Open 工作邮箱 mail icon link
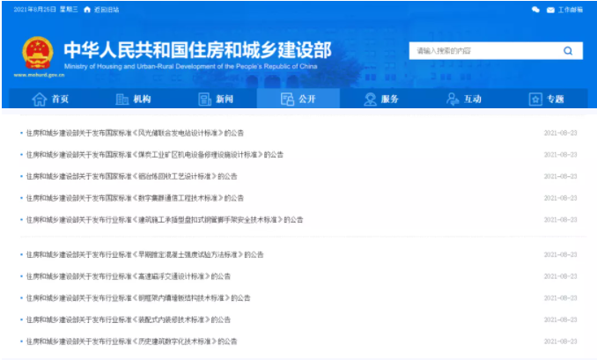597x360 pixels. 550,10
